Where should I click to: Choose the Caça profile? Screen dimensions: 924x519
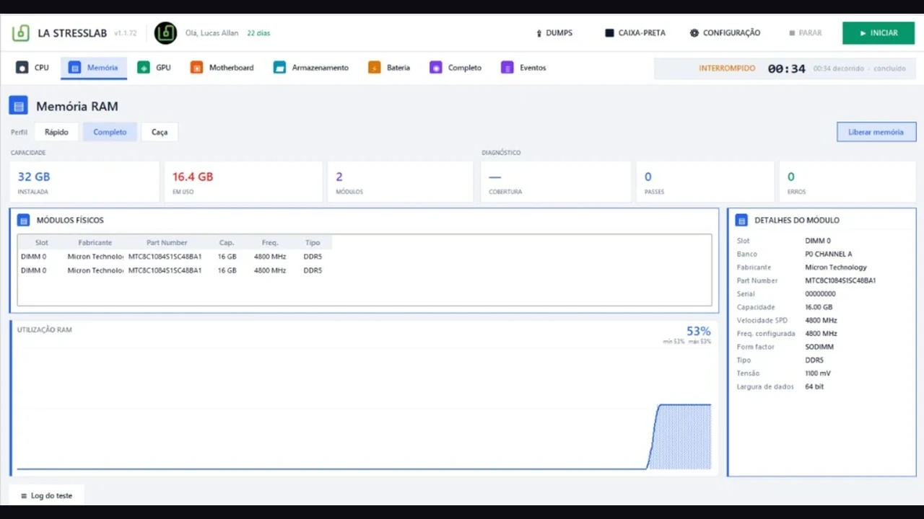[160, 132]
